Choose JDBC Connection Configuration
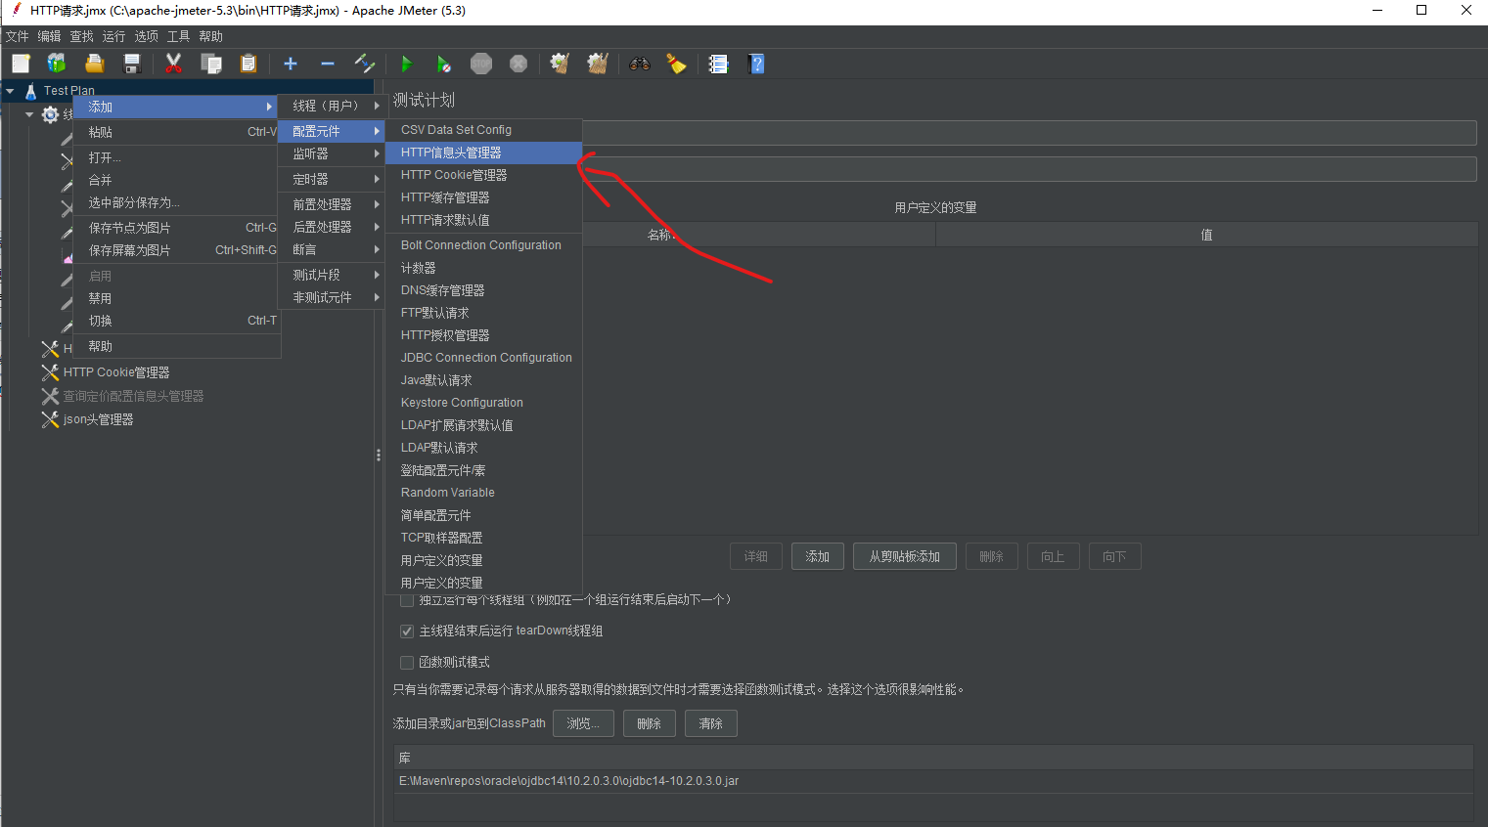The height and width of the screenshot is (827, 1488). (x=484, y=358)
